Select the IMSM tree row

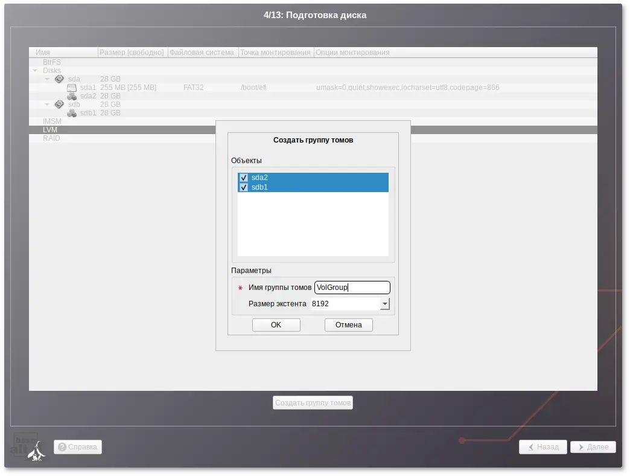[x=313, y=121]
